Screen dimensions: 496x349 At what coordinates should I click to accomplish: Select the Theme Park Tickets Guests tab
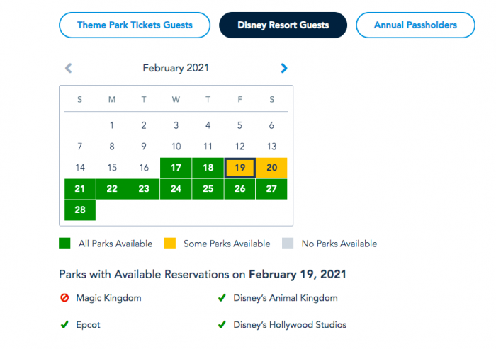click(135, 25)
